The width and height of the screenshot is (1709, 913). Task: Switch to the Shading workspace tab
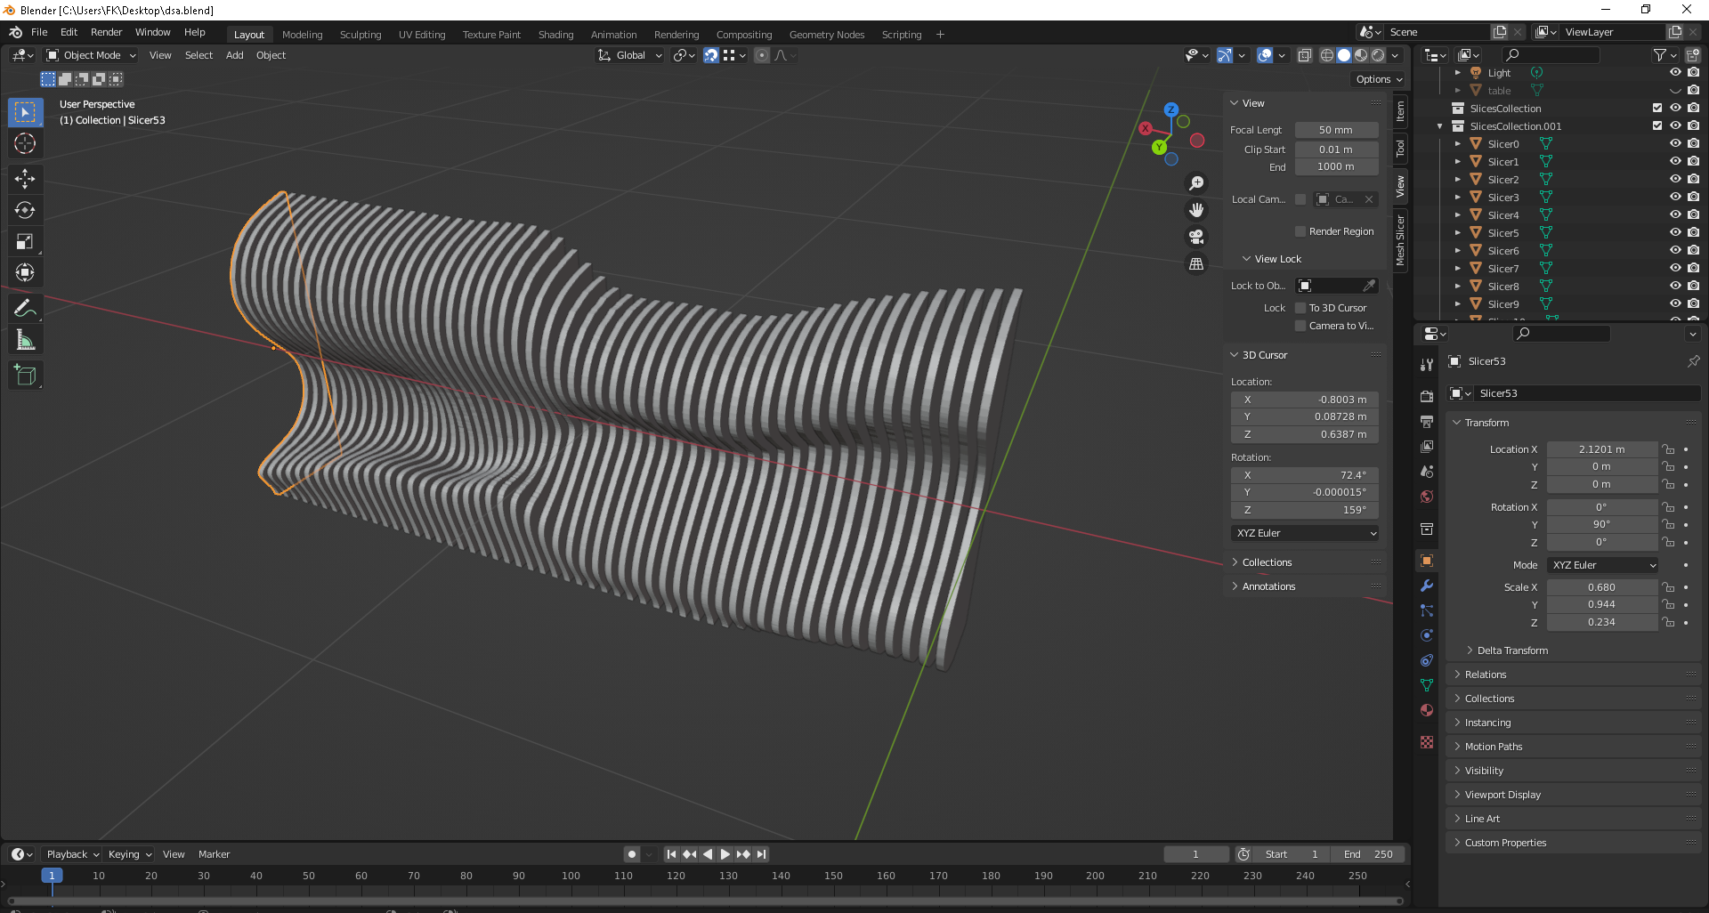[x=555, y=35]
